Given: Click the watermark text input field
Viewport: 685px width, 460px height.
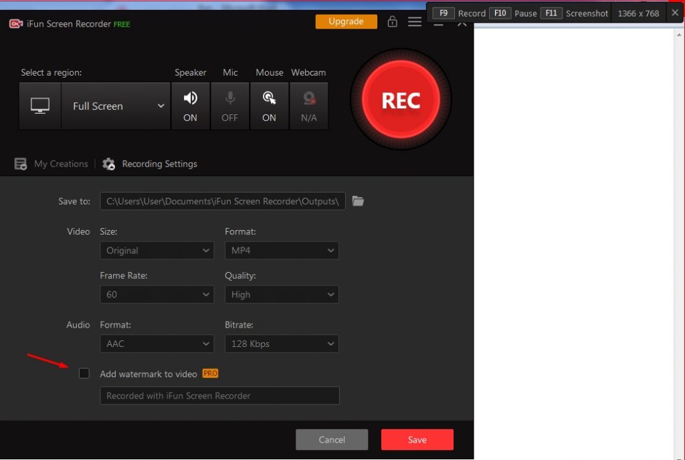Looking at the screenshot, I should click(x=219, y=396).
